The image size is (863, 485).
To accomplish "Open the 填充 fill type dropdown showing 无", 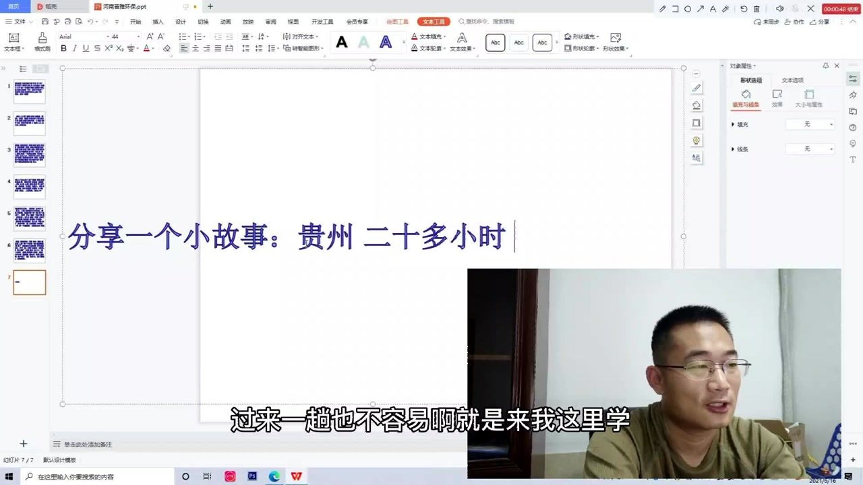I will [x=810, y=124].
